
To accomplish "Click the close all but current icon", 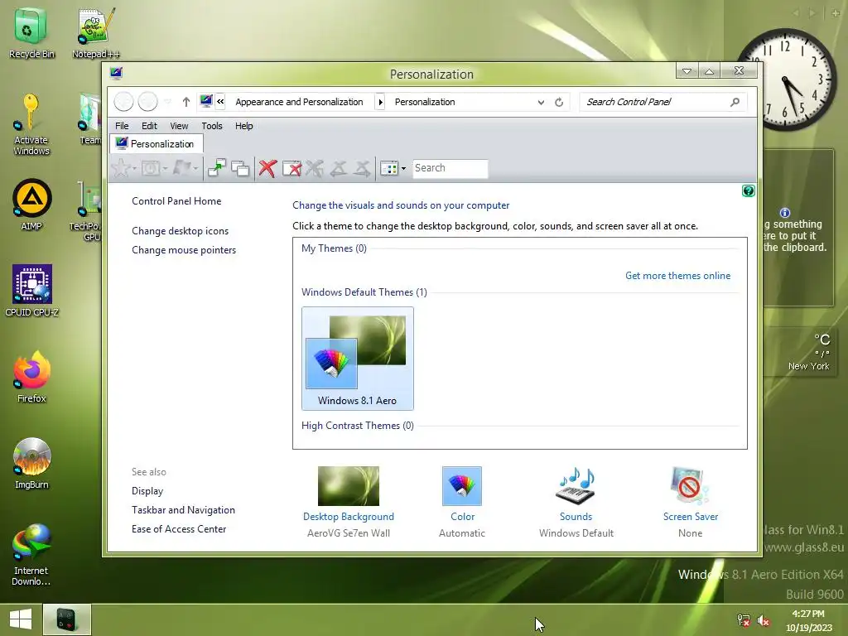I will (292, 168).
